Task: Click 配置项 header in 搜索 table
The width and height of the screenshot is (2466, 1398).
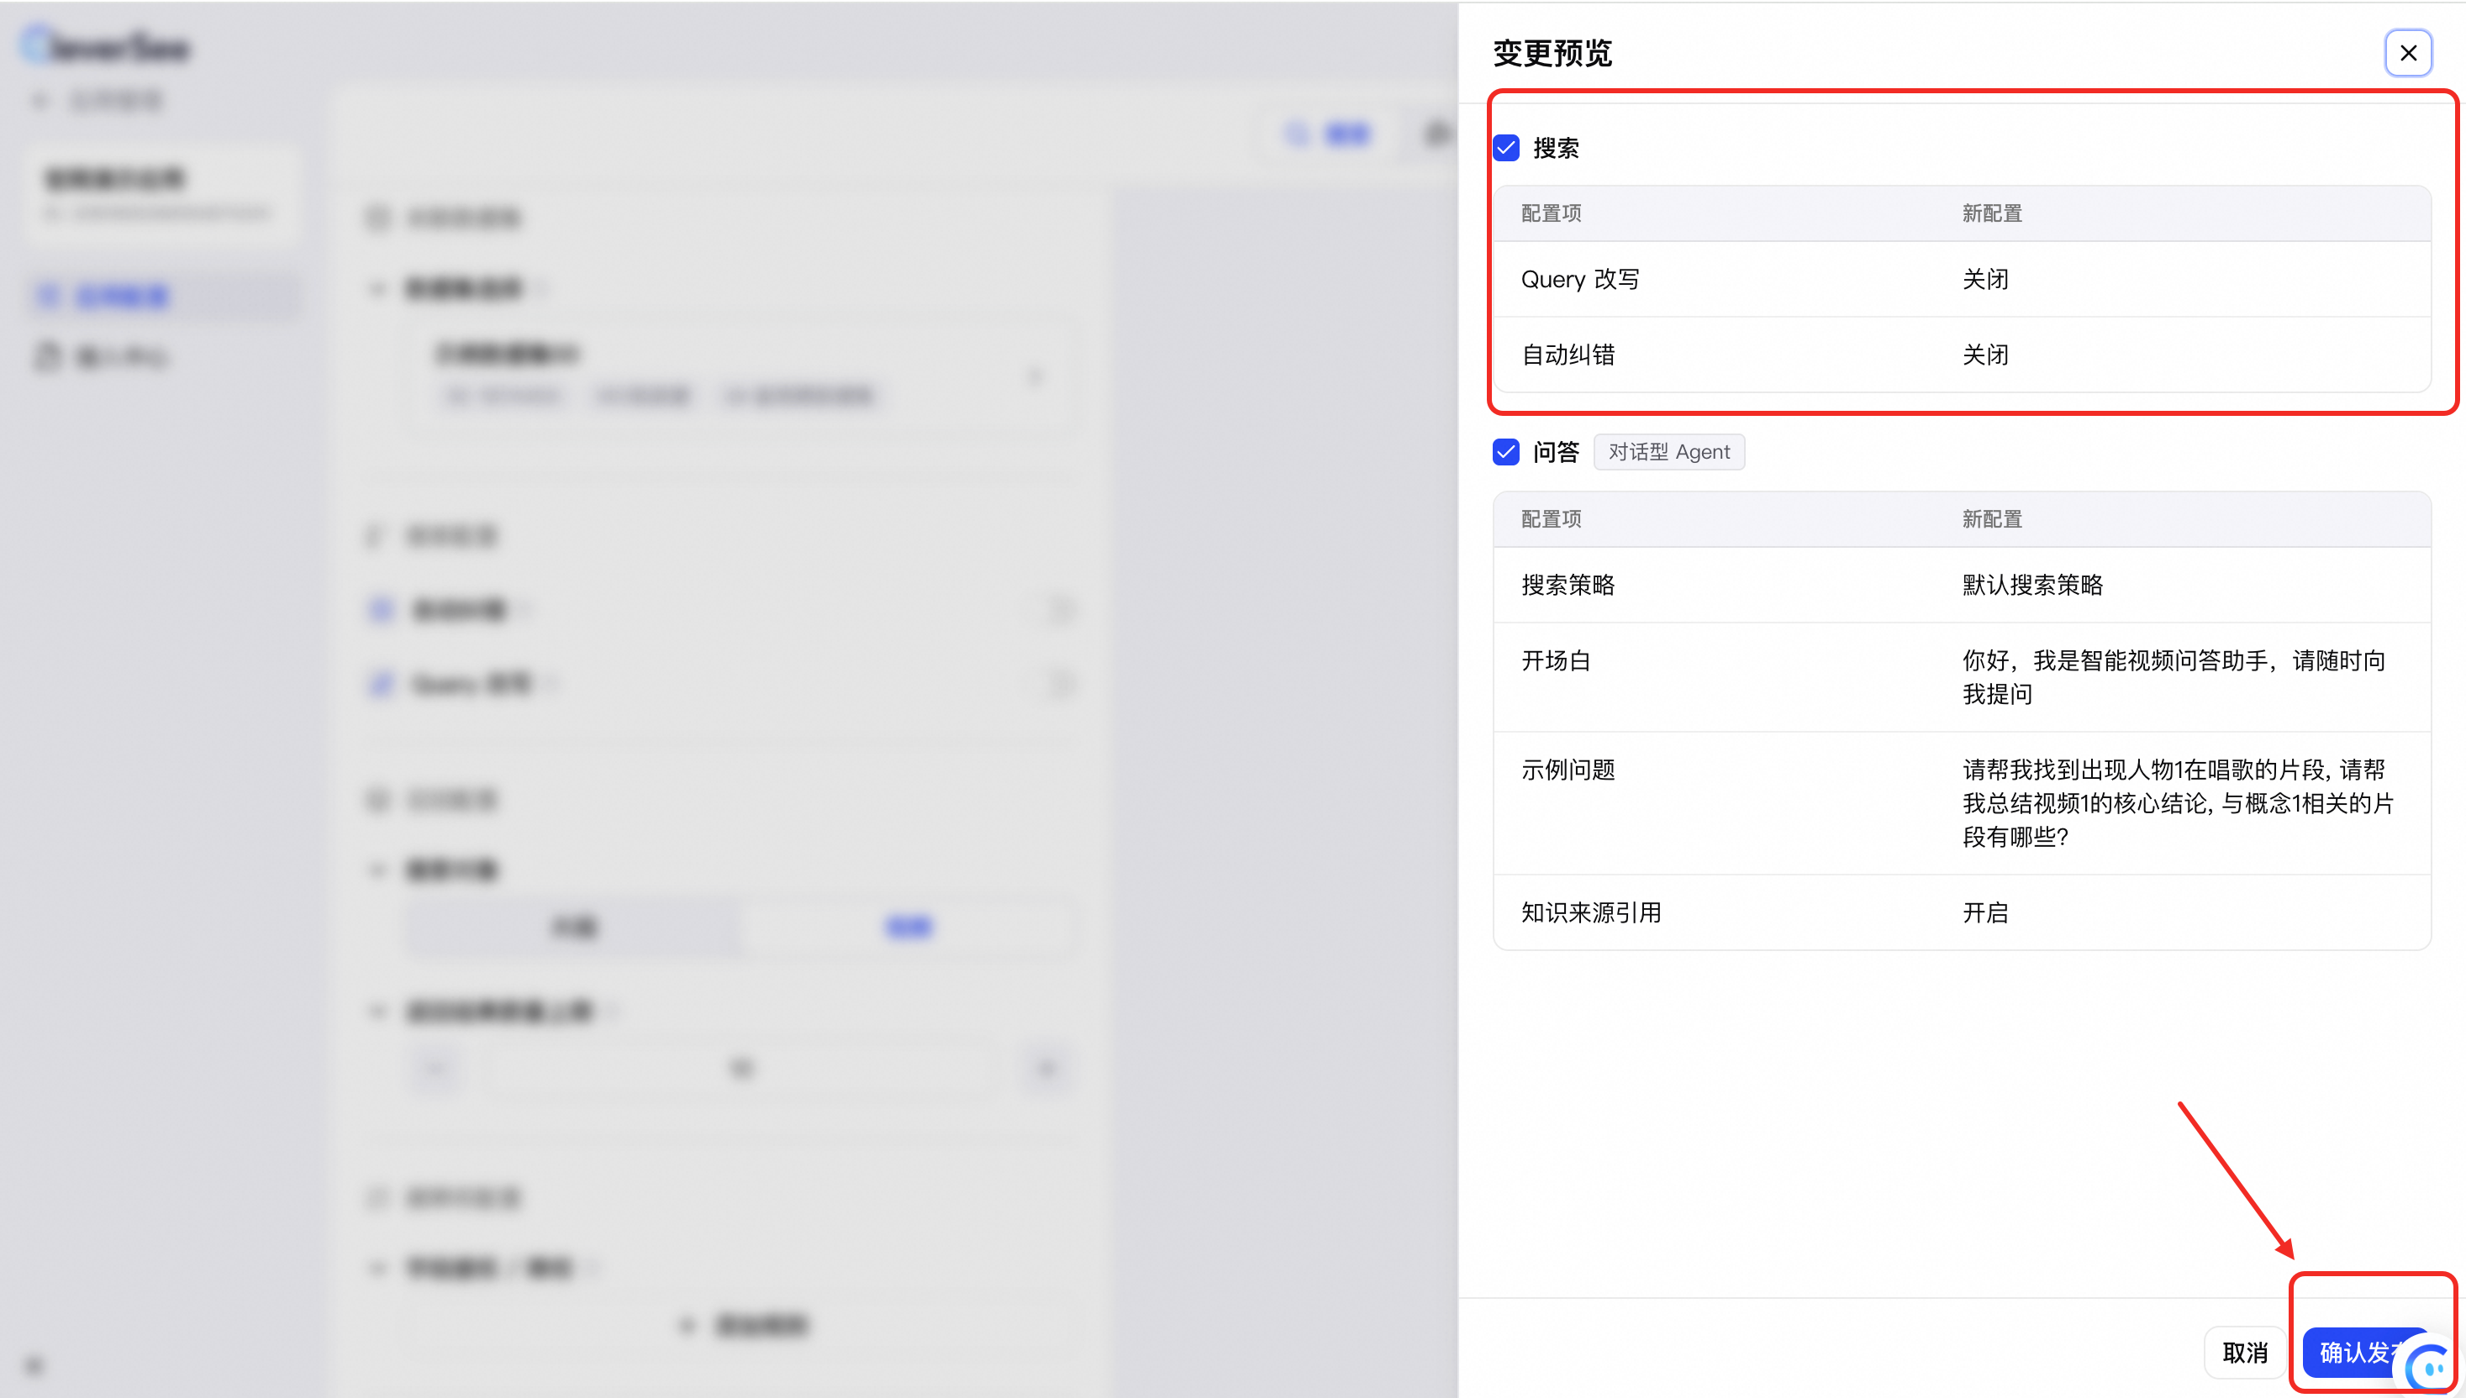Action: tap(1551, 213)
